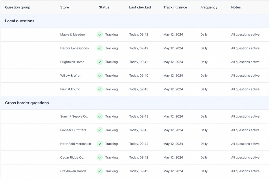
Task: Click Cedar Ridge Co. status checkmark icon
Action: click(x=100, y=158)
